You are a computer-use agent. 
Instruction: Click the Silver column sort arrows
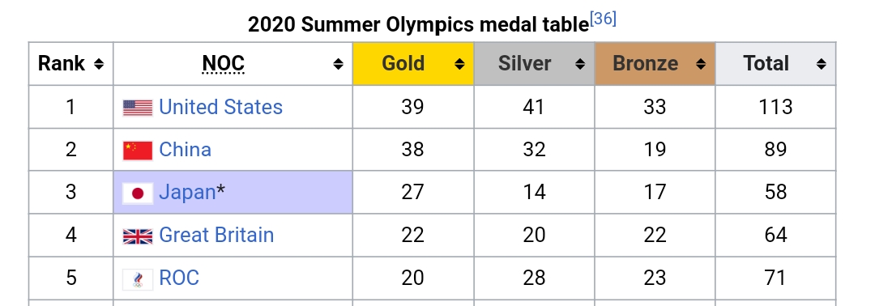(x=580, y=64)
